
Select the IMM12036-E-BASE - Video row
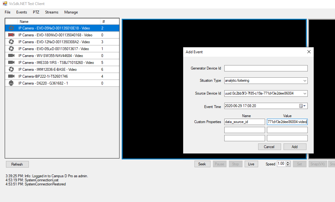[x=62, y=69]
